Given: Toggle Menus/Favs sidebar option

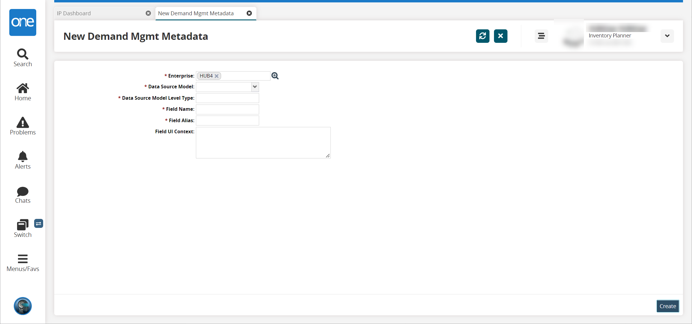Looking at the screenshot, I should [x=22, y=262].
